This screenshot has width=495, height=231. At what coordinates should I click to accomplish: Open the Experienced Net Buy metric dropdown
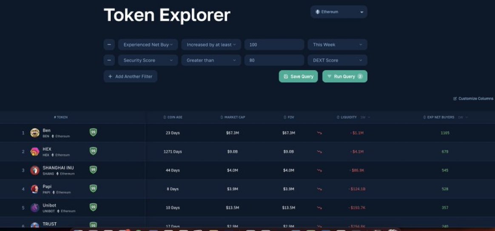(x=148, y=45)
